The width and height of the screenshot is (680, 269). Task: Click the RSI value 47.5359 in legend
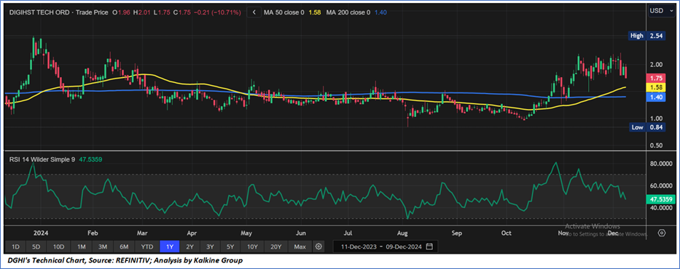click(90, 160)
